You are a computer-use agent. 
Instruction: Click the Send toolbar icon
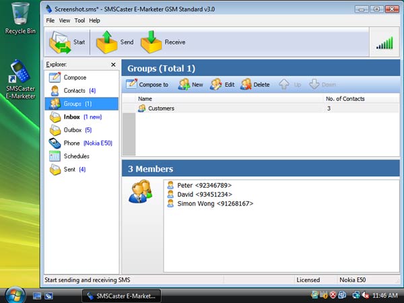point(108,42)
